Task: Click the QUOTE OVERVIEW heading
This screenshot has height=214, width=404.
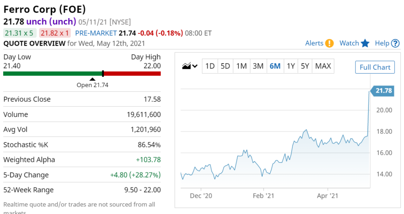Action: (34, 43)
